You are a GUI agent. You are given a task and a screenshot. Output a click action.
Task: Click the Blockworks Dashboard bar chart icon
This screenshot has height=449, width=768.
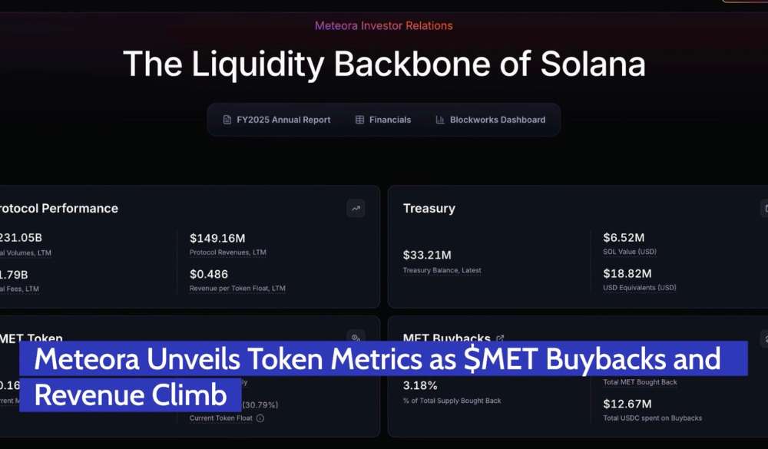coord(440,120)
